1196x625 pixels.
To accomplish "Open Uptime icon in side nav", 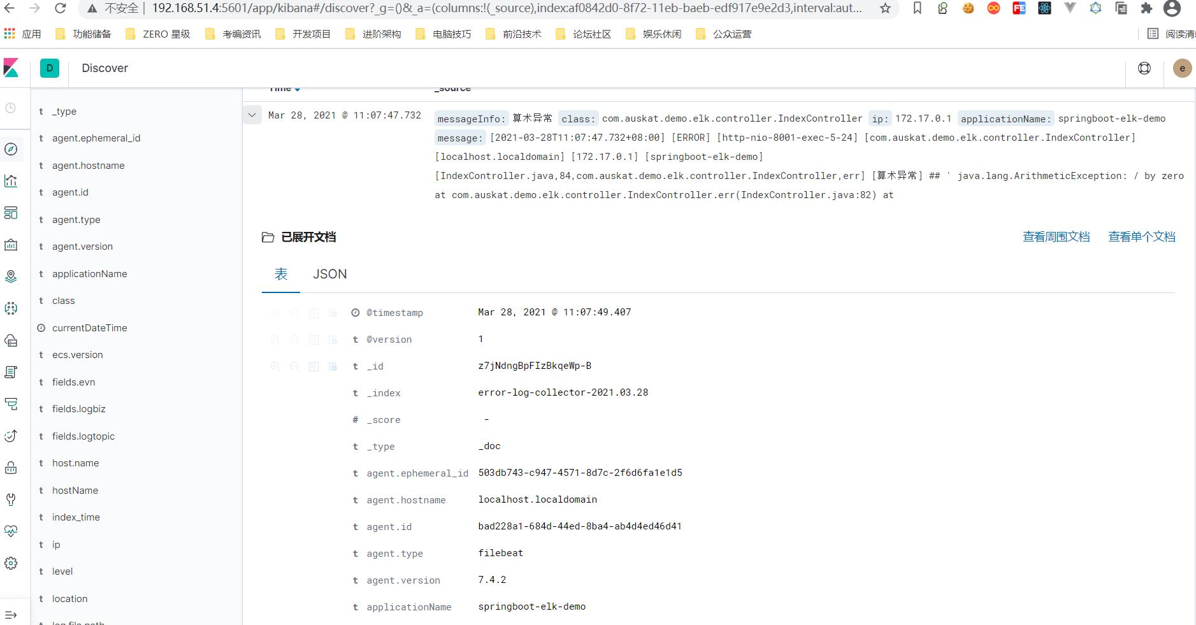I will (x=11, y=436).
